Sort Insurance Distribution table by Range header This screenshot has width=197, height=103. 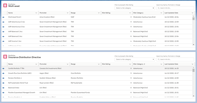tap(73, 64)
